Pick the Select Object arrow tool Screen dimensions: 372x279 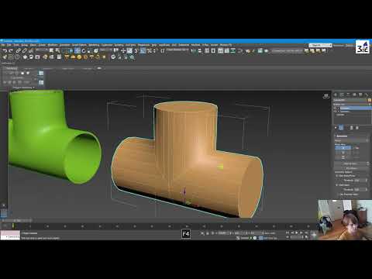[51, 50]
